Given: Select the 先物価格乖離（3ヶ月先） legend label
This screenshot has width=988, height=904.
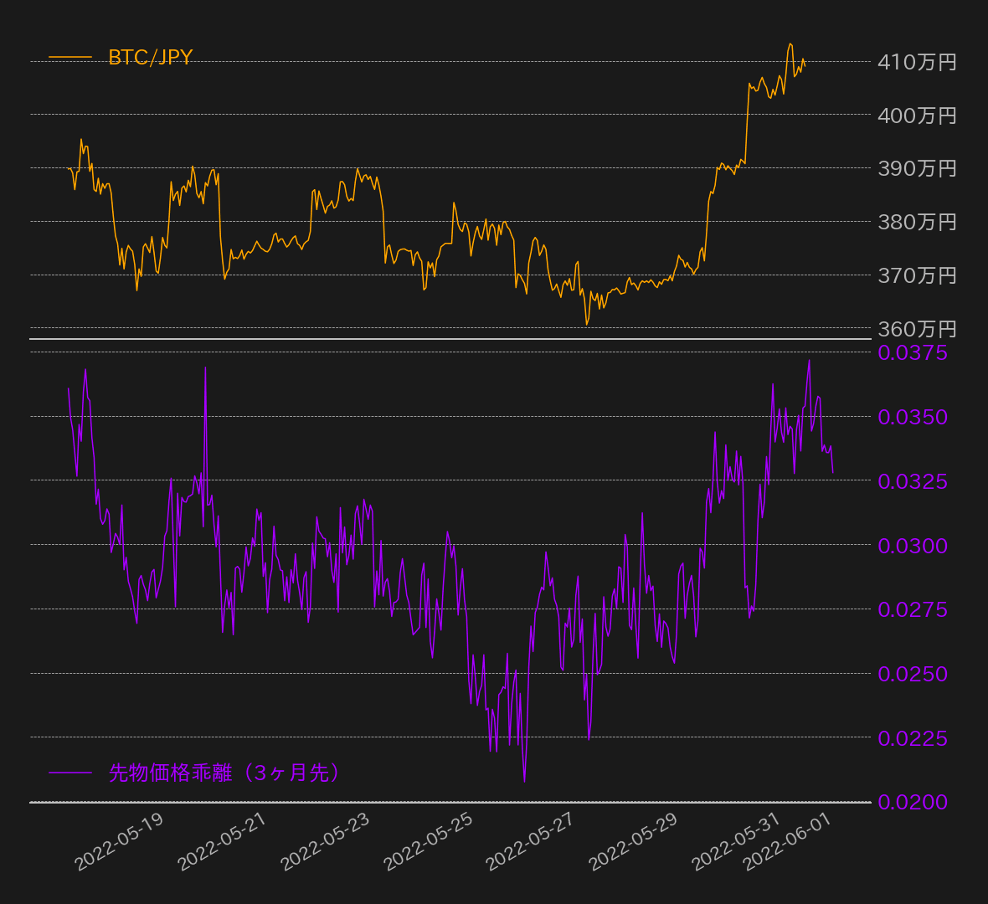Looking at the screenshot, I should (226, 773).
